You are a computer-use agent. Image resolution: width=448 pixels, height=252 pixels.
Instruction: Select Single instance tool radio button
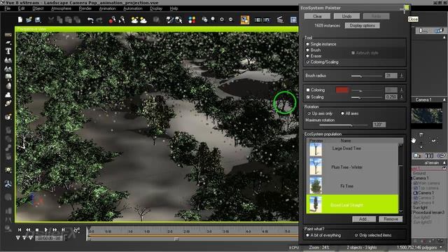point(308,44)
